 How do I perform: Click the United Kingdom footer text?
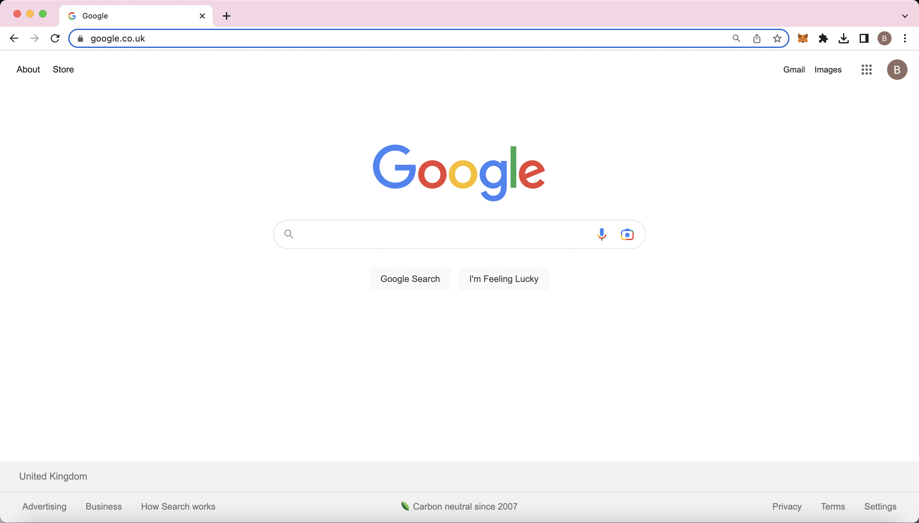coord(53,476)
